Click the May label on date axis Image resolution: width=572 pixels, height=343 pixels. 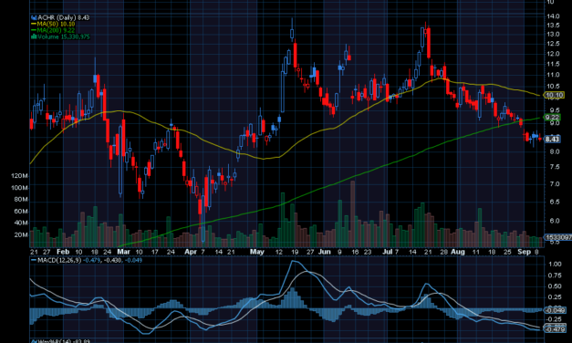tap(257, 252)
